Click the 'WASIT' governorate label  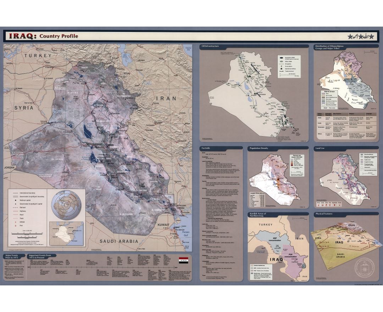coord(130,157)
